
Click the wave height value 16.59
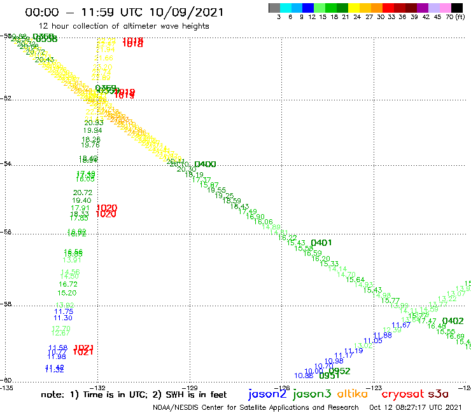coord(313,254)
